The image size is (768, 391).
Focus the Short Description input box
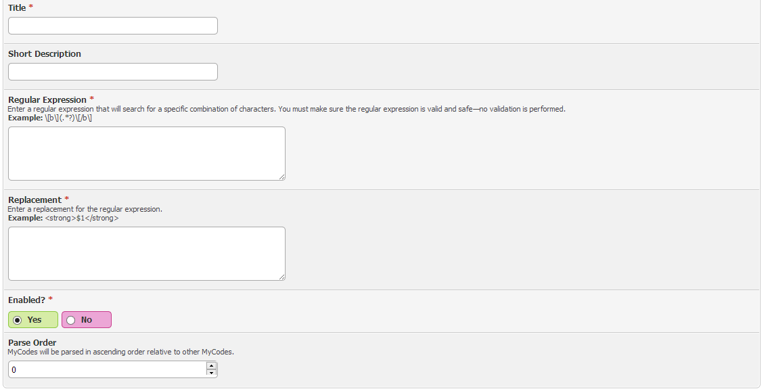coord(112,72)
